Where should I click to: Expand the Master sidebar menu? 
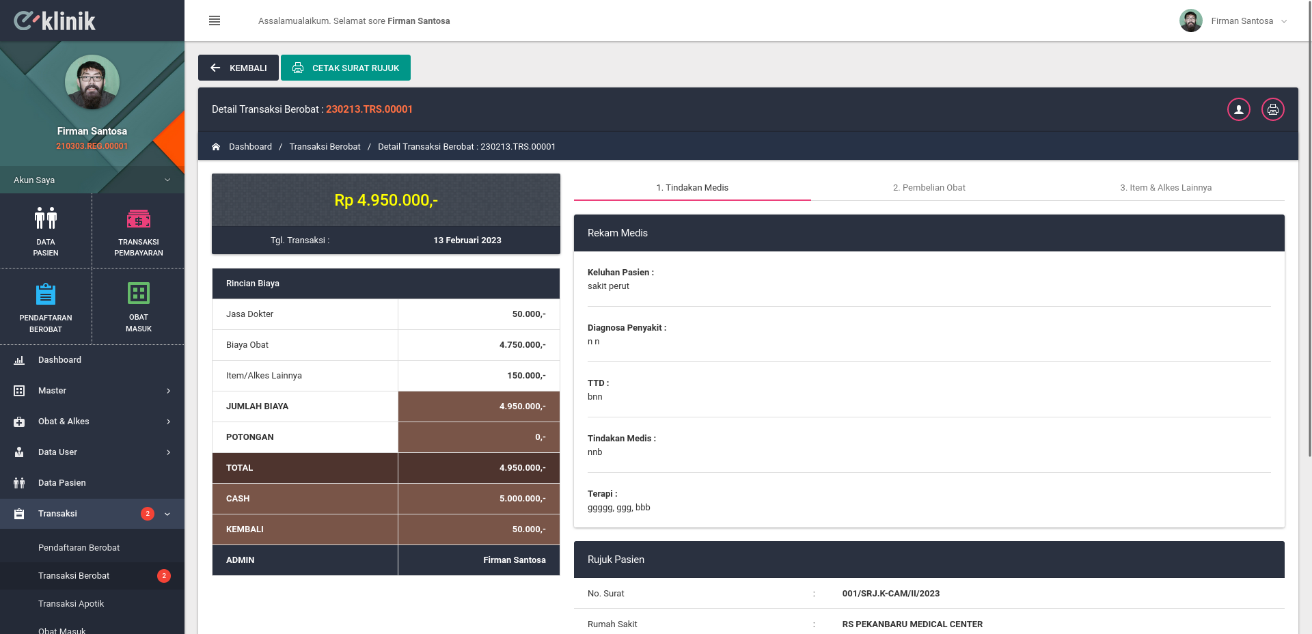(92, 391)
